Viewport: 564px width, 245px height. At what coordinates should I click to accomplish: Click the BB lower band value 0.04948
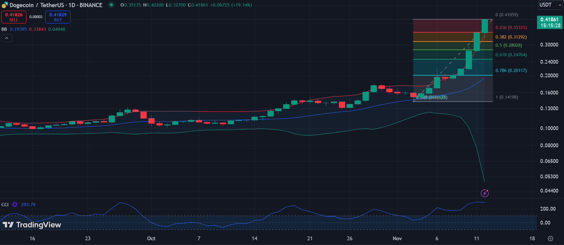[57, 29]
